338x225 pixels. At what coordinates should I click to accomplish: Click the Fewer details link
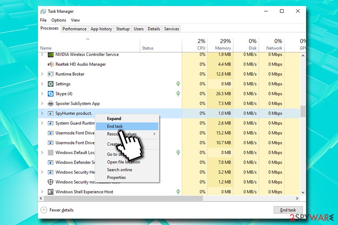62,210
